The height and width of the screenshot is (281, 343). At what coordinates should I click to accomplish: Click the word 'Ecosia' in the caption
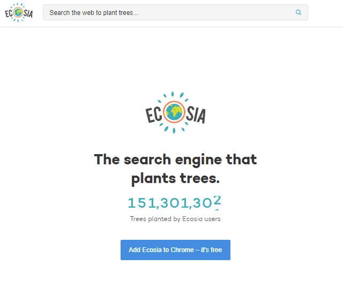pyautogui.click(x=192, y=219)
